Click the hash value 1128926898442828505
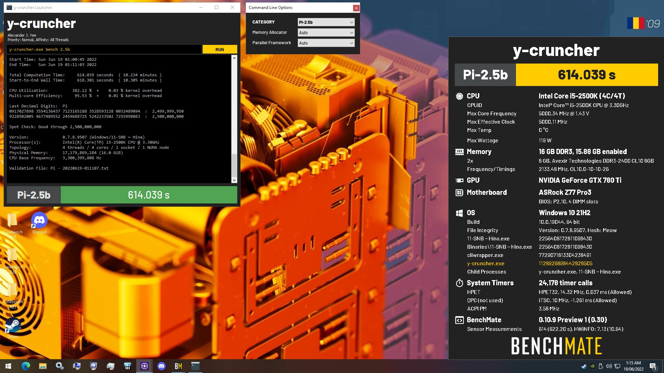The image size is (664, 373). coord(565,263)
